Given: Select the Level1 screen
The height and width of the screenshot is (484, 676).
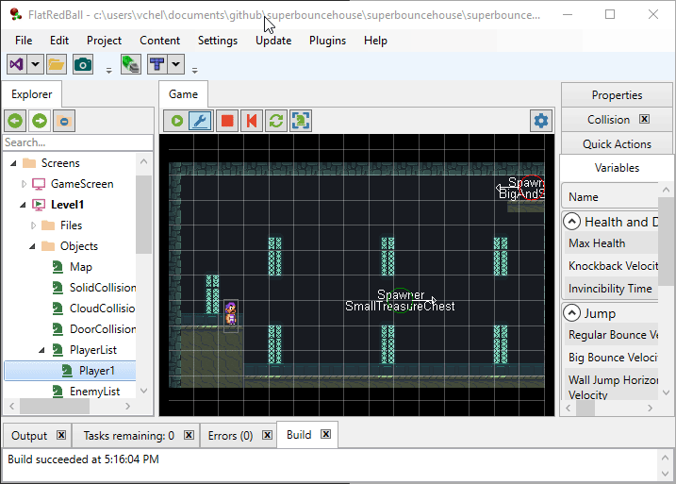Looking at the screenshot, I should point(67,205).
